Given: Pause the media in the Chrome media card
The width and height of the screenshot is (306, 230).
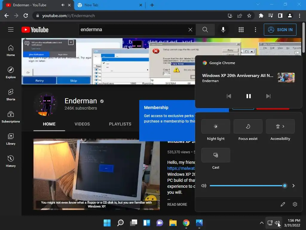Looking at the screenshot, I should tap(248, 96).
